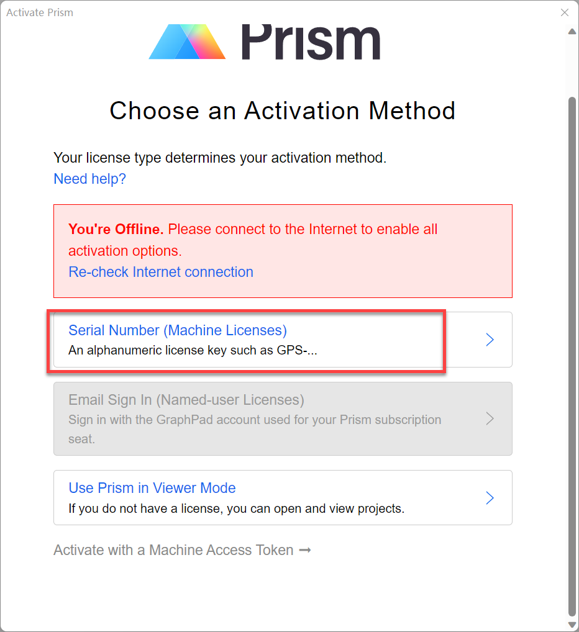This screenshot has height=632, width=579.
Task: Click the Prism wordmark text
Action: coord(310,42)
